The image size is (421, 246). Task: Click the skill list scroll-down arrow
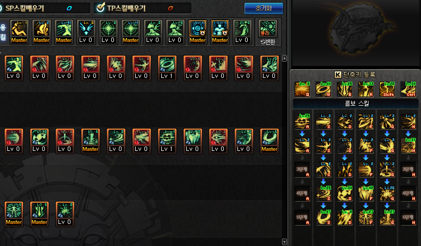click(x=284, y=242)
